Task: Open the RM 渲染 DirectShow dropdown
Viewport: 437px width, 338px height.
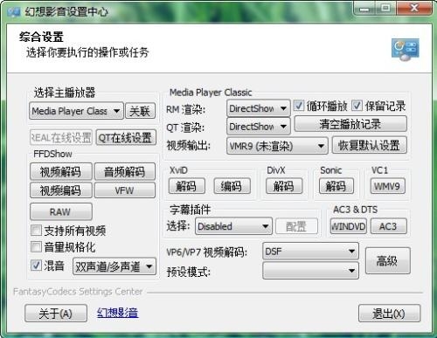Action: tap(258, 108)
